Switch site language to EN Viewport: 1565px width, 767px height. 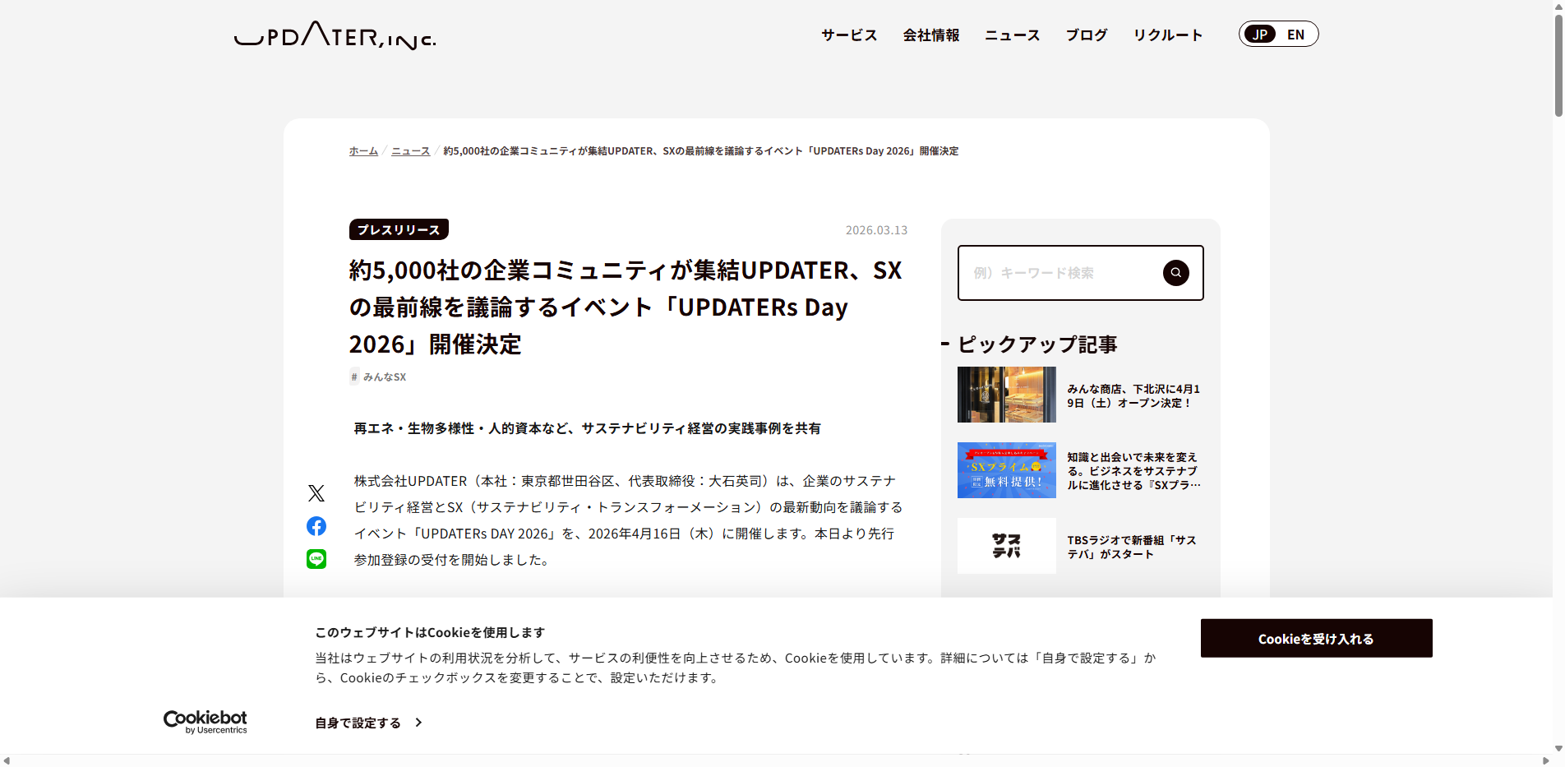pyautogui.click(x=1296, y=34)
